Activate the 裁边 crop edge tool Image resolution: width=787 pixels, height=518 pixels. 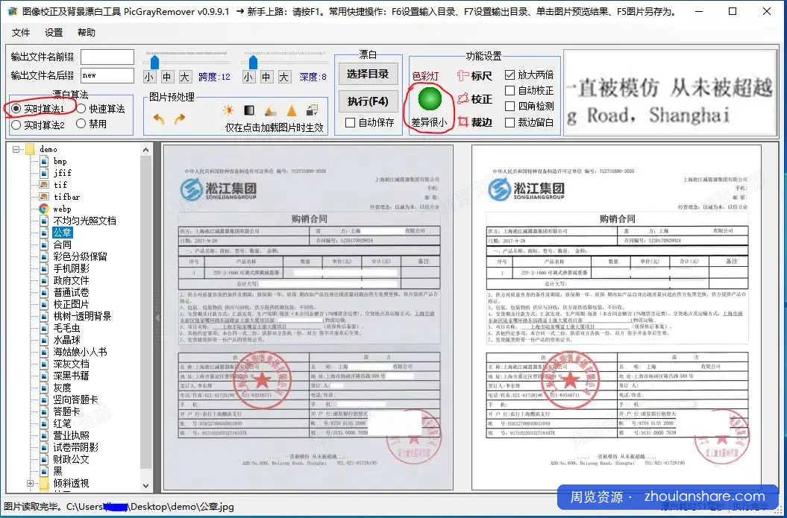[474, 121]
